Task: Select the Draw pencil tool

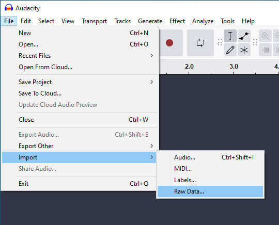Action: coord(230,50)
